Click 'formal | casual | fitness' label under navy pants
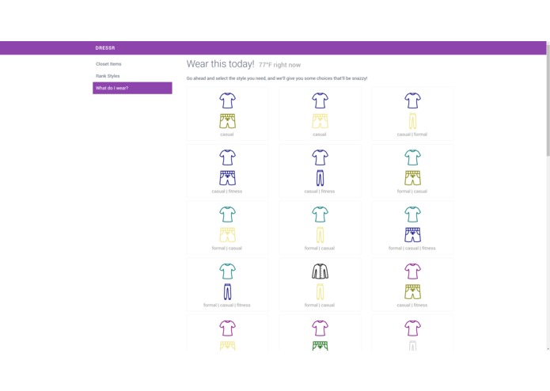Viewport: 550px width, 391px height. pos(227,305)
